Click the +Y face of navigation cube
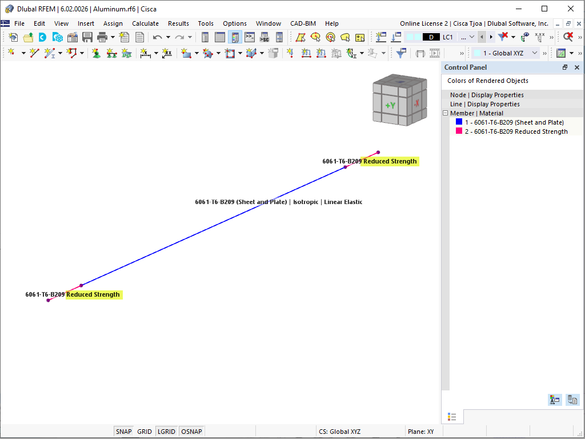 tap(390, 106)
